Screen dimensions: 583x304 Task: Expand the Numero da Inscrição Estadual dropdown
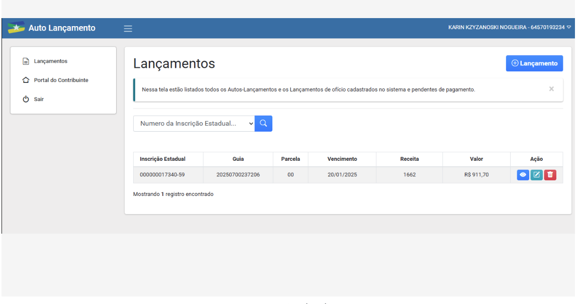tap(194, 124)
